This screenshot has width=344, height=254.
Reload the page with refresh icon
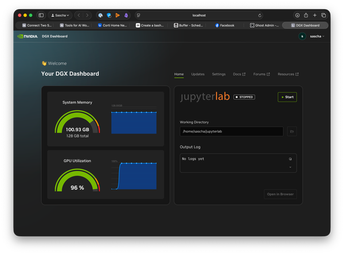[x=260, y=15]
